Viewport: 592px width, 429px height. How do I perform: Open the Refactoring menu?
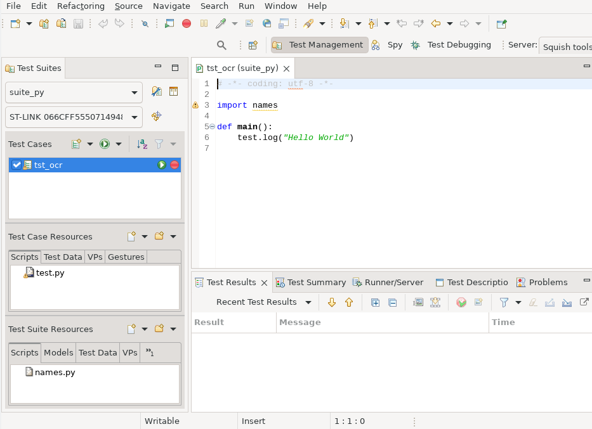click(81, 6)
